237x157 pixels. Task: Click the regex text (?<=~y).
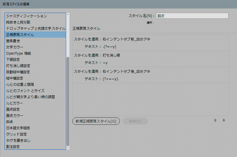111,79
